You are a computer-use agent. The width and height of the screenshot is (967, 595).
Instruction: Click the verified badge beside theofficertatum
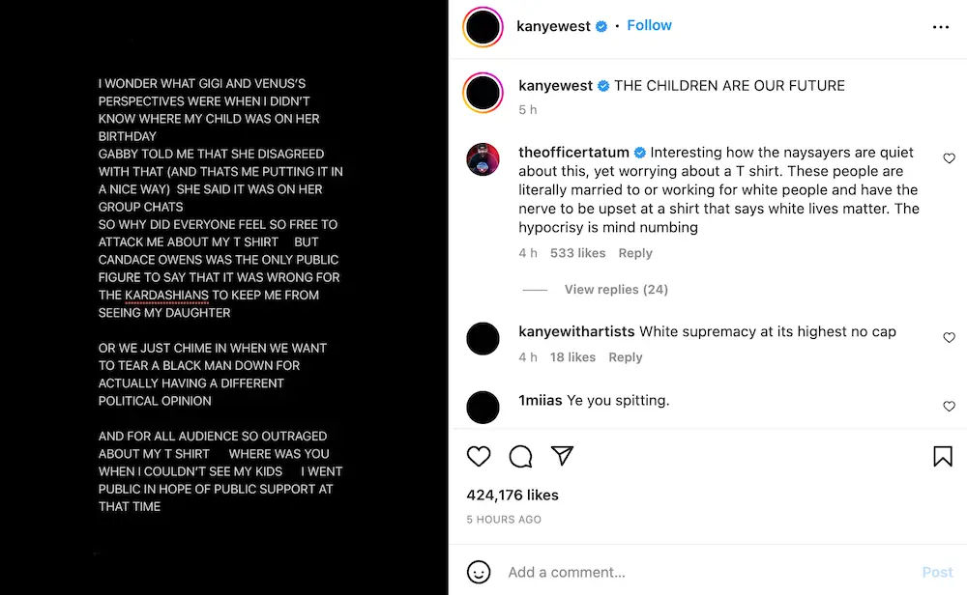[x=639, y=153]
